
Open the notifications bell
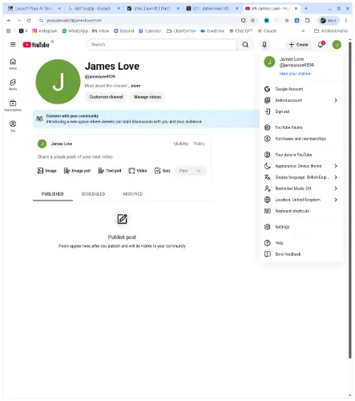pyautogui.click(x=321, y=45)
